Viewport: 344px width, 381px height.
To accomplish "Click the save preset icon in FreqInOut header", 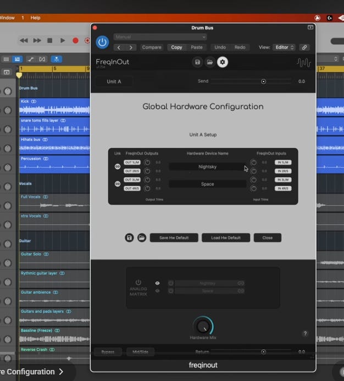I will point(197,62).
